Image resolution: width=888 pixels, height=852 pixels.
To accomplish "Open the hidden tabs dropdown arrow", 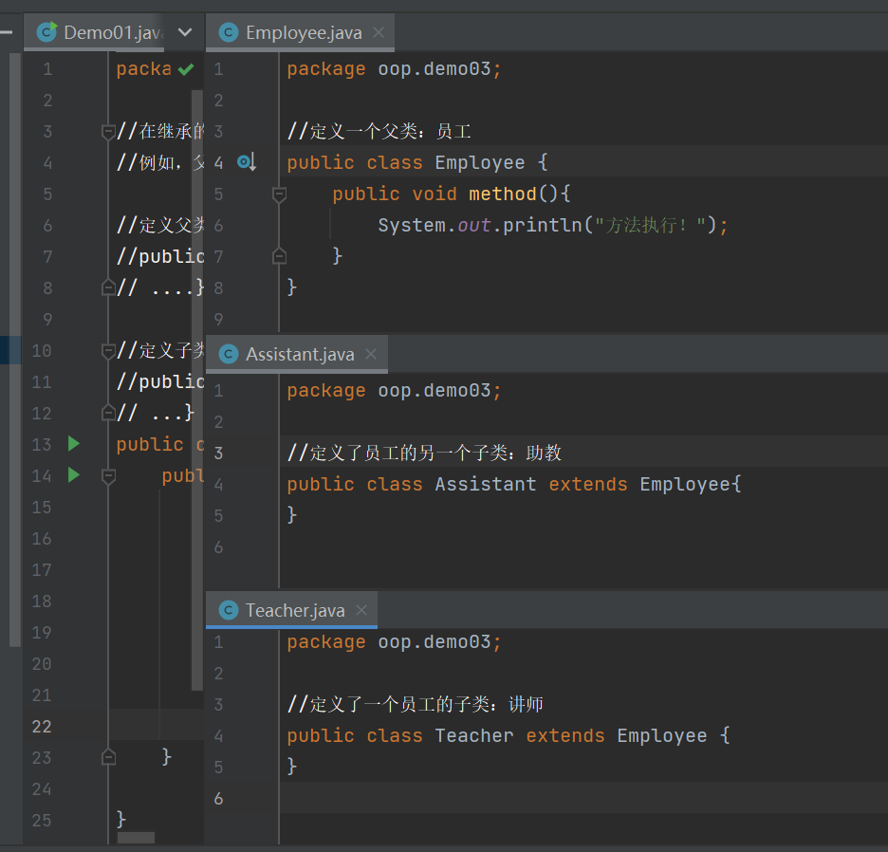I will [x=185, y=32].
